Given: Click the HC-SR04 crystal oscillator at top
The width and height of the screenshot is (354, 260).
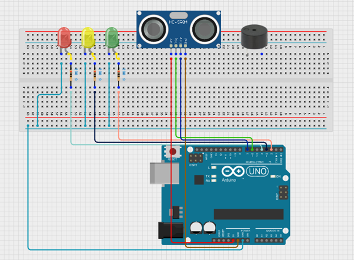Looking at the screenshot, I should click(178, 15).
